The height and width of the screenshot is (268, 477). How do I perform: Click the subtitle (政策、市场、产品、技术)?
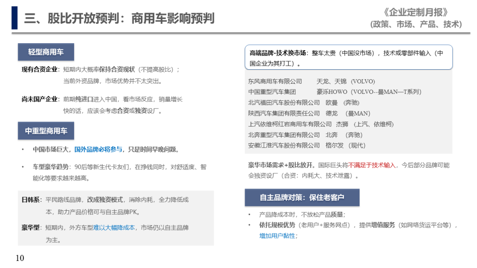(x=416, y=24)
